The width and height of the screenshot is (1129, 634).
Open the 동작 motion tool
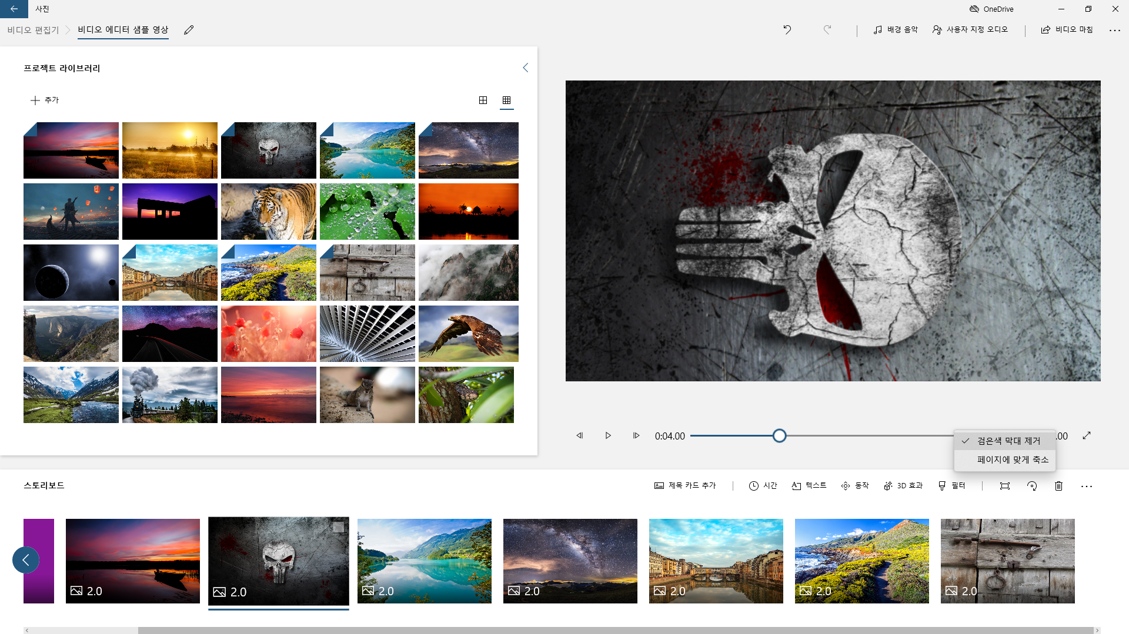pyautogui.click(x=855, y=485)
